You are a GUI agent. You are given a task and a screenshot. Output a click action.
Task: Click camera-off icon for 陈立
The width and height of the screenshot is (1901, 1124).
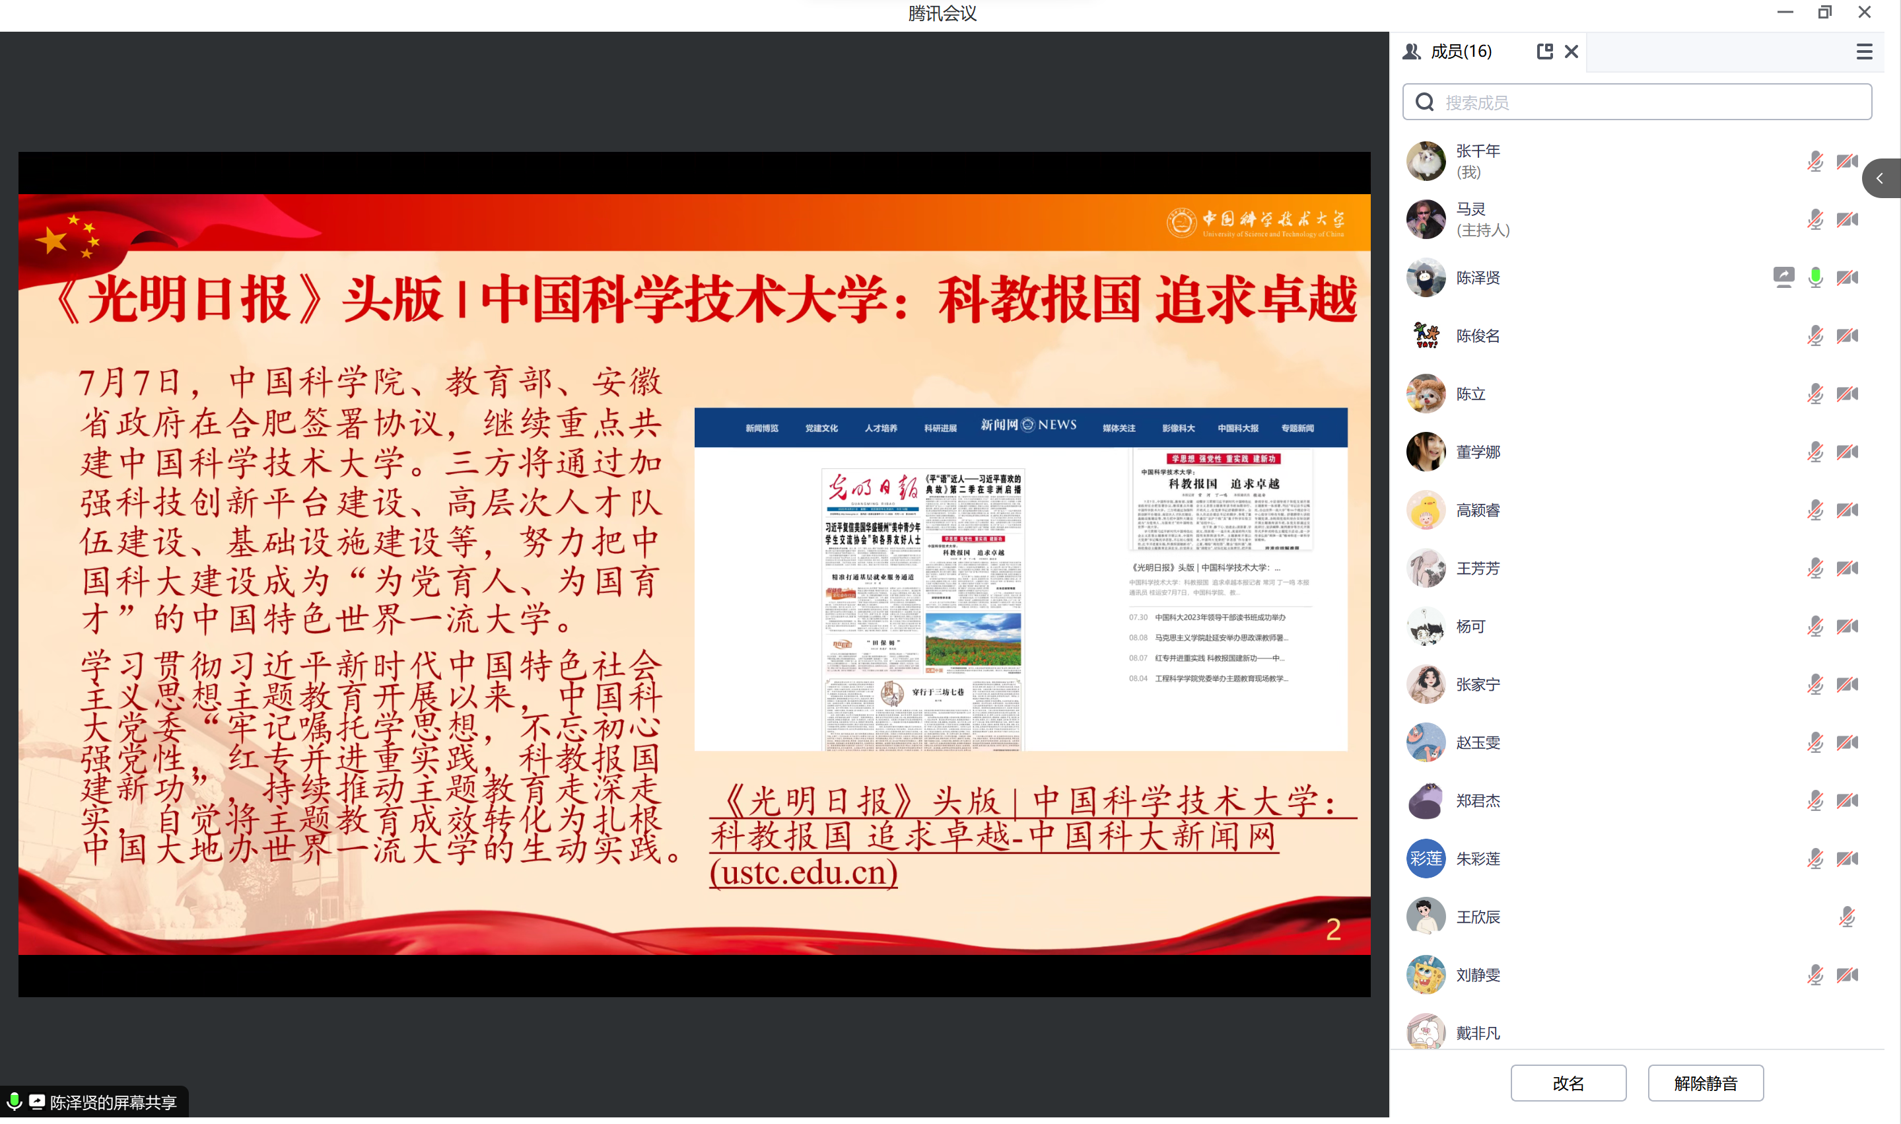[1846, 394]
